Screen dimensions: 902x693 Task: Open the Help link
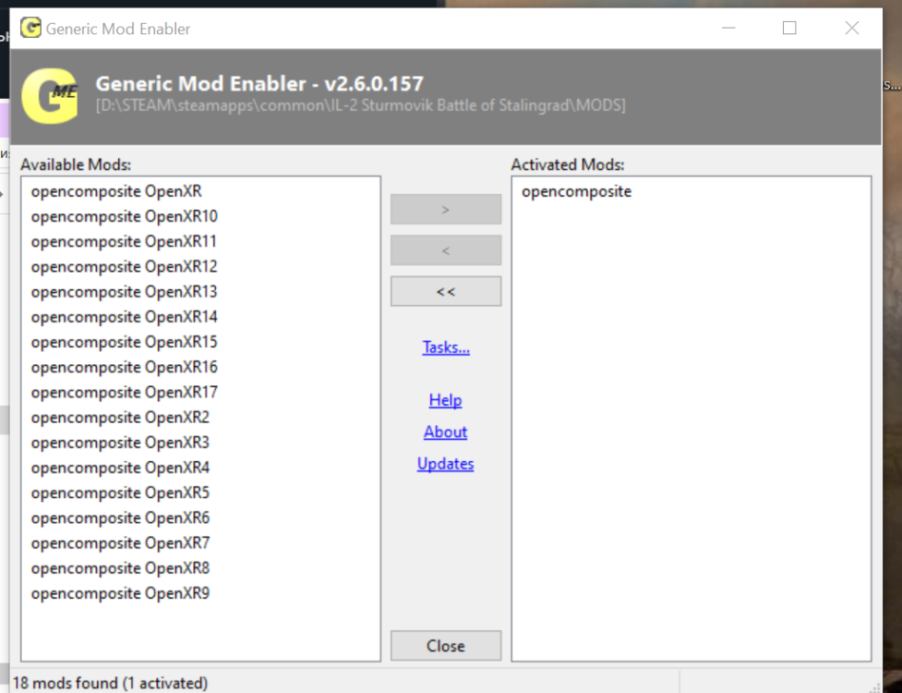[445, 400]
